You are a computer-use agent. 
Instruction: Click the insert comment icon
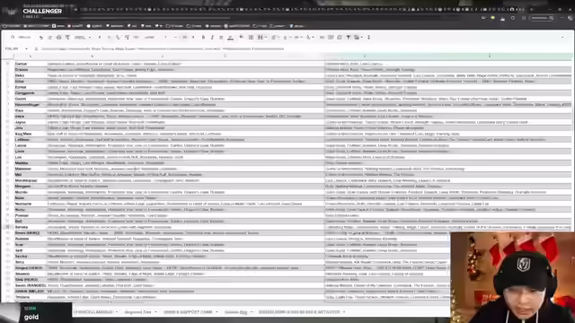[x=331, y=38]
